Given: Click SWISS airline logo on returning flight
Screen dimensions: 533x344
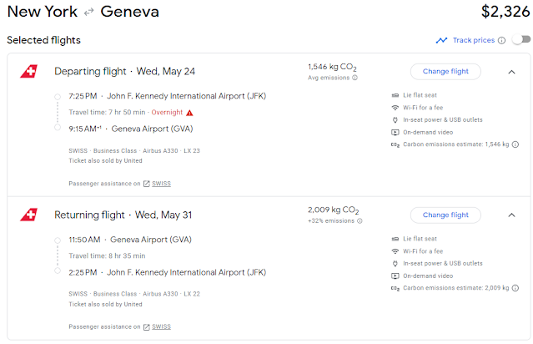Looking at the screenshot, I should (29, 215).
